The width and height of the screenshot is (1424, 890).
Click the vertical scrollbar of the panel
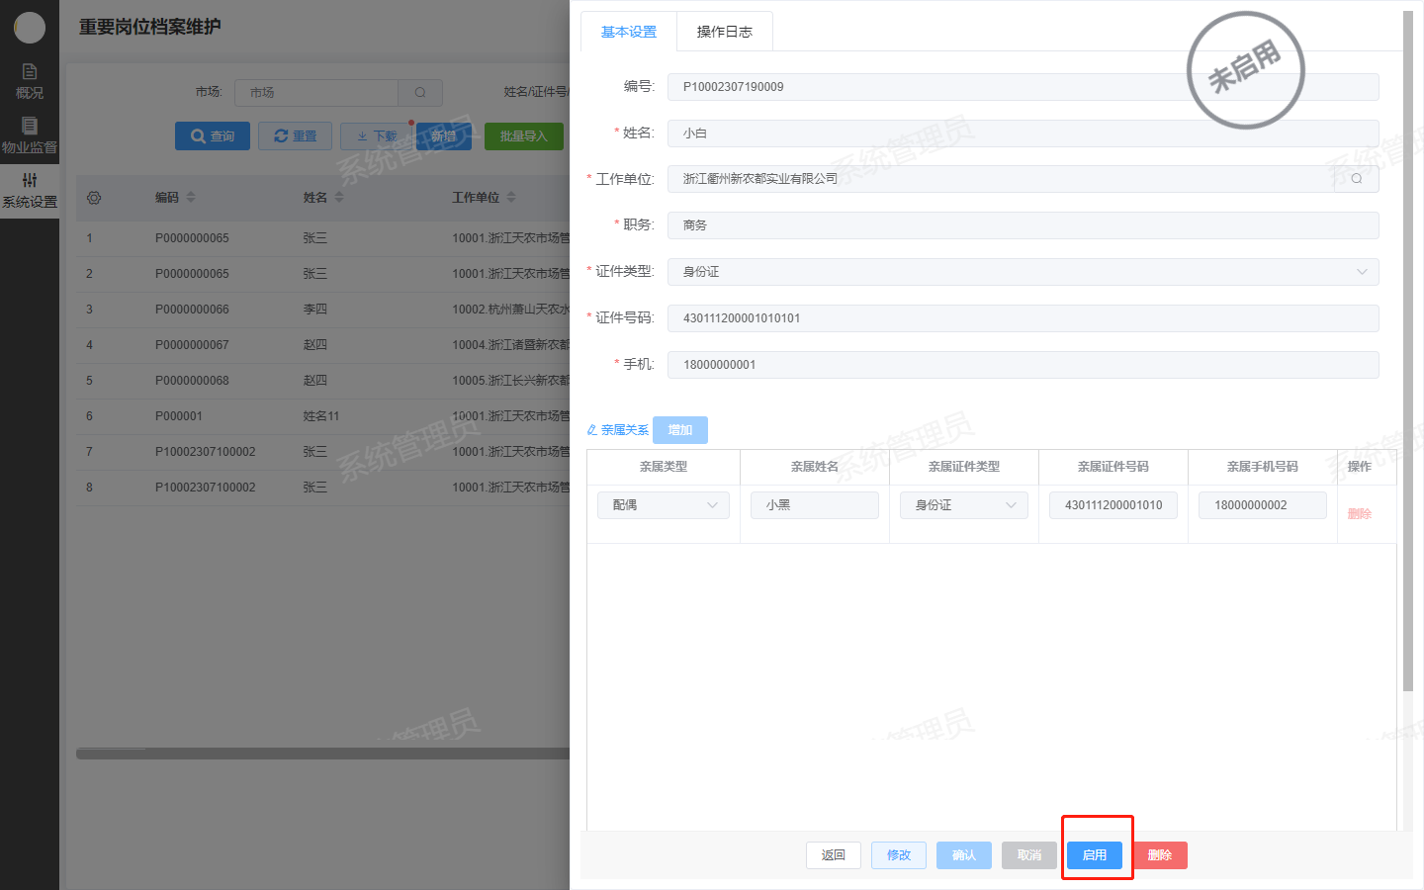[x=1408, y=346]
